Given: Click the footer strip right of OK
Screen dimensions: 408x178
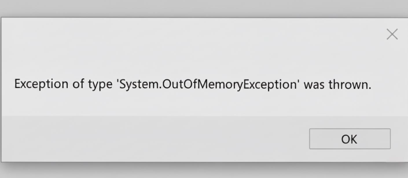Looking at the screenshot, I should coord(399,139).
